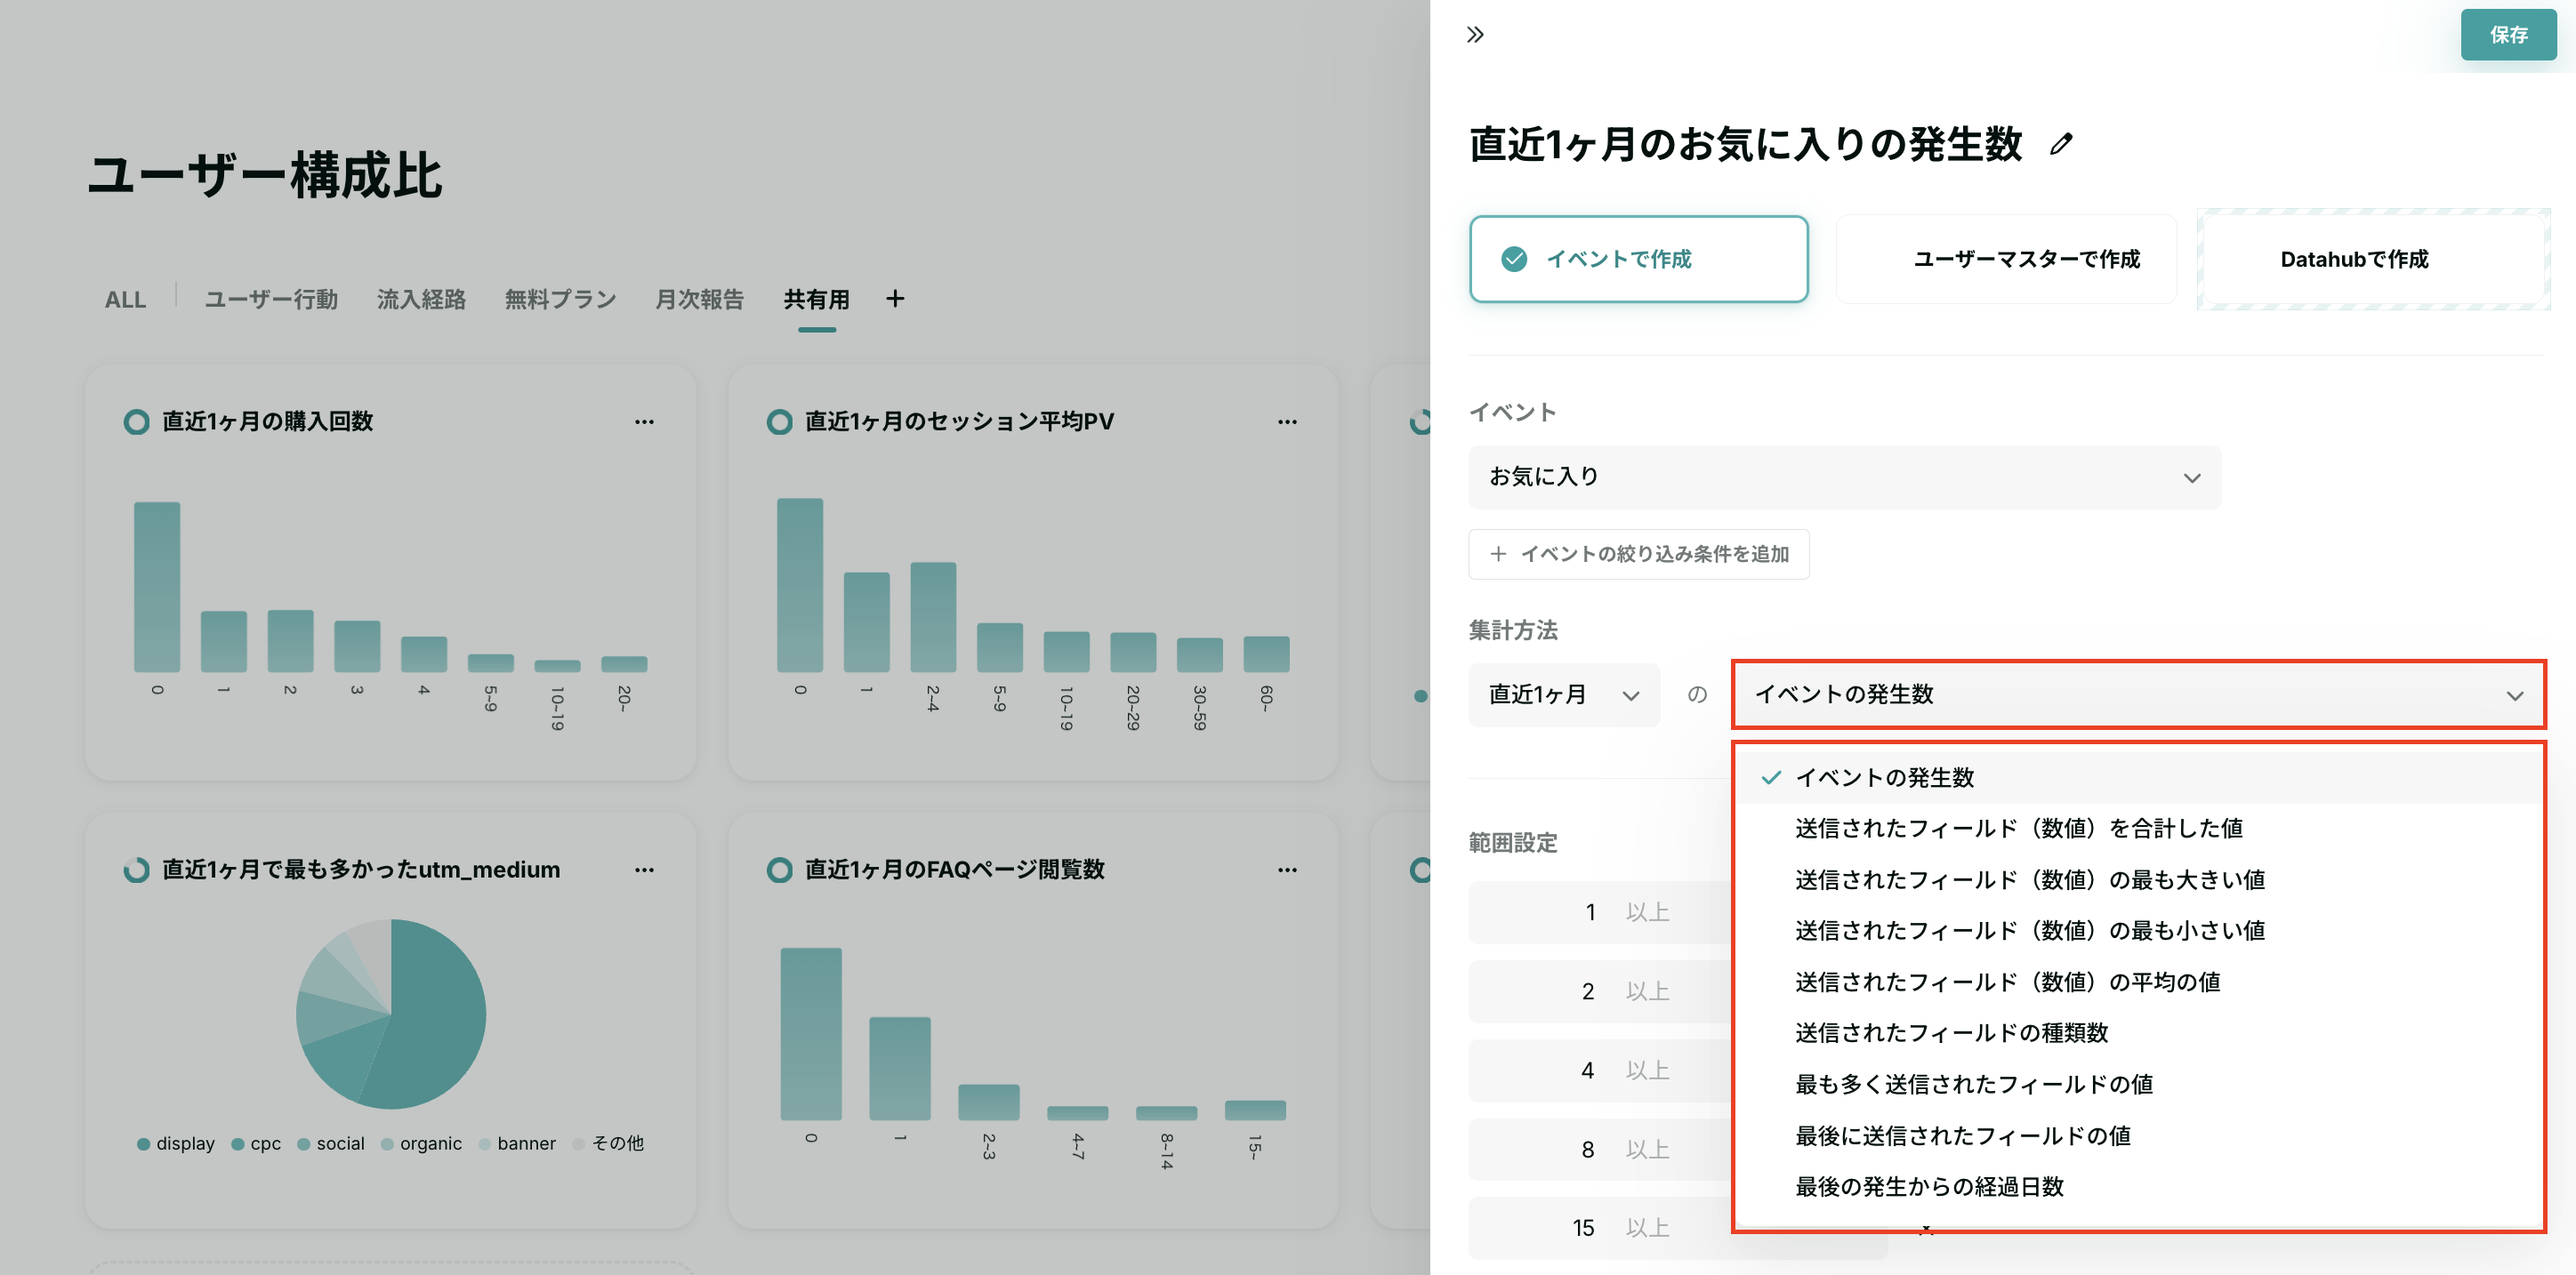
Task: Click range field with value 4 以上
Action: pyautogui.click(x=1600, y=1071)
